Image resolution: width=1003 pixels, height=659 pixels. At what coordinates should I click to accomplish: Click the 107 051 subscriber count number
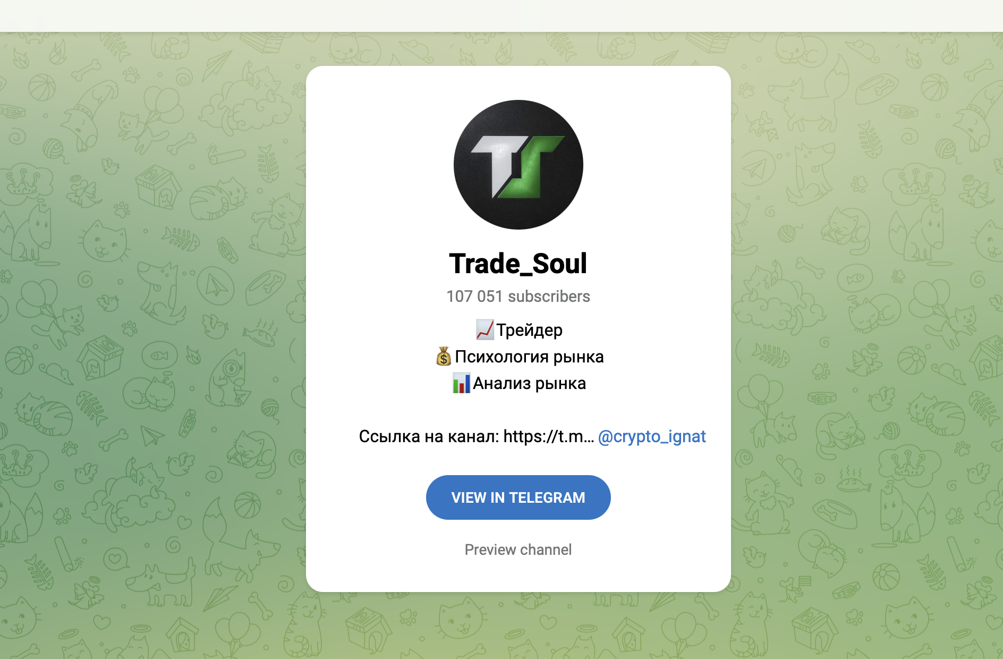tap(474, 296)
